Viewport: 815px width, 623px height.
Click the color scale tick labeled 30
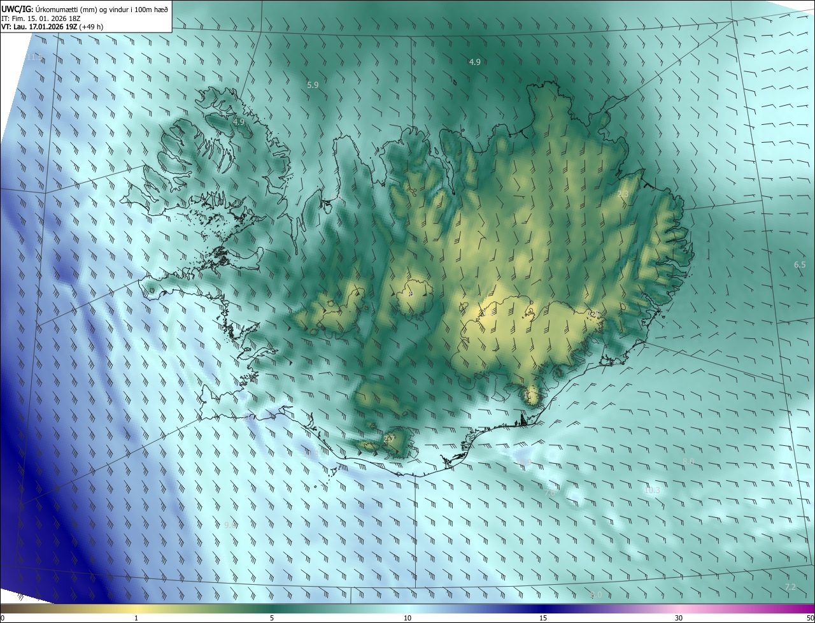point(679,619)
